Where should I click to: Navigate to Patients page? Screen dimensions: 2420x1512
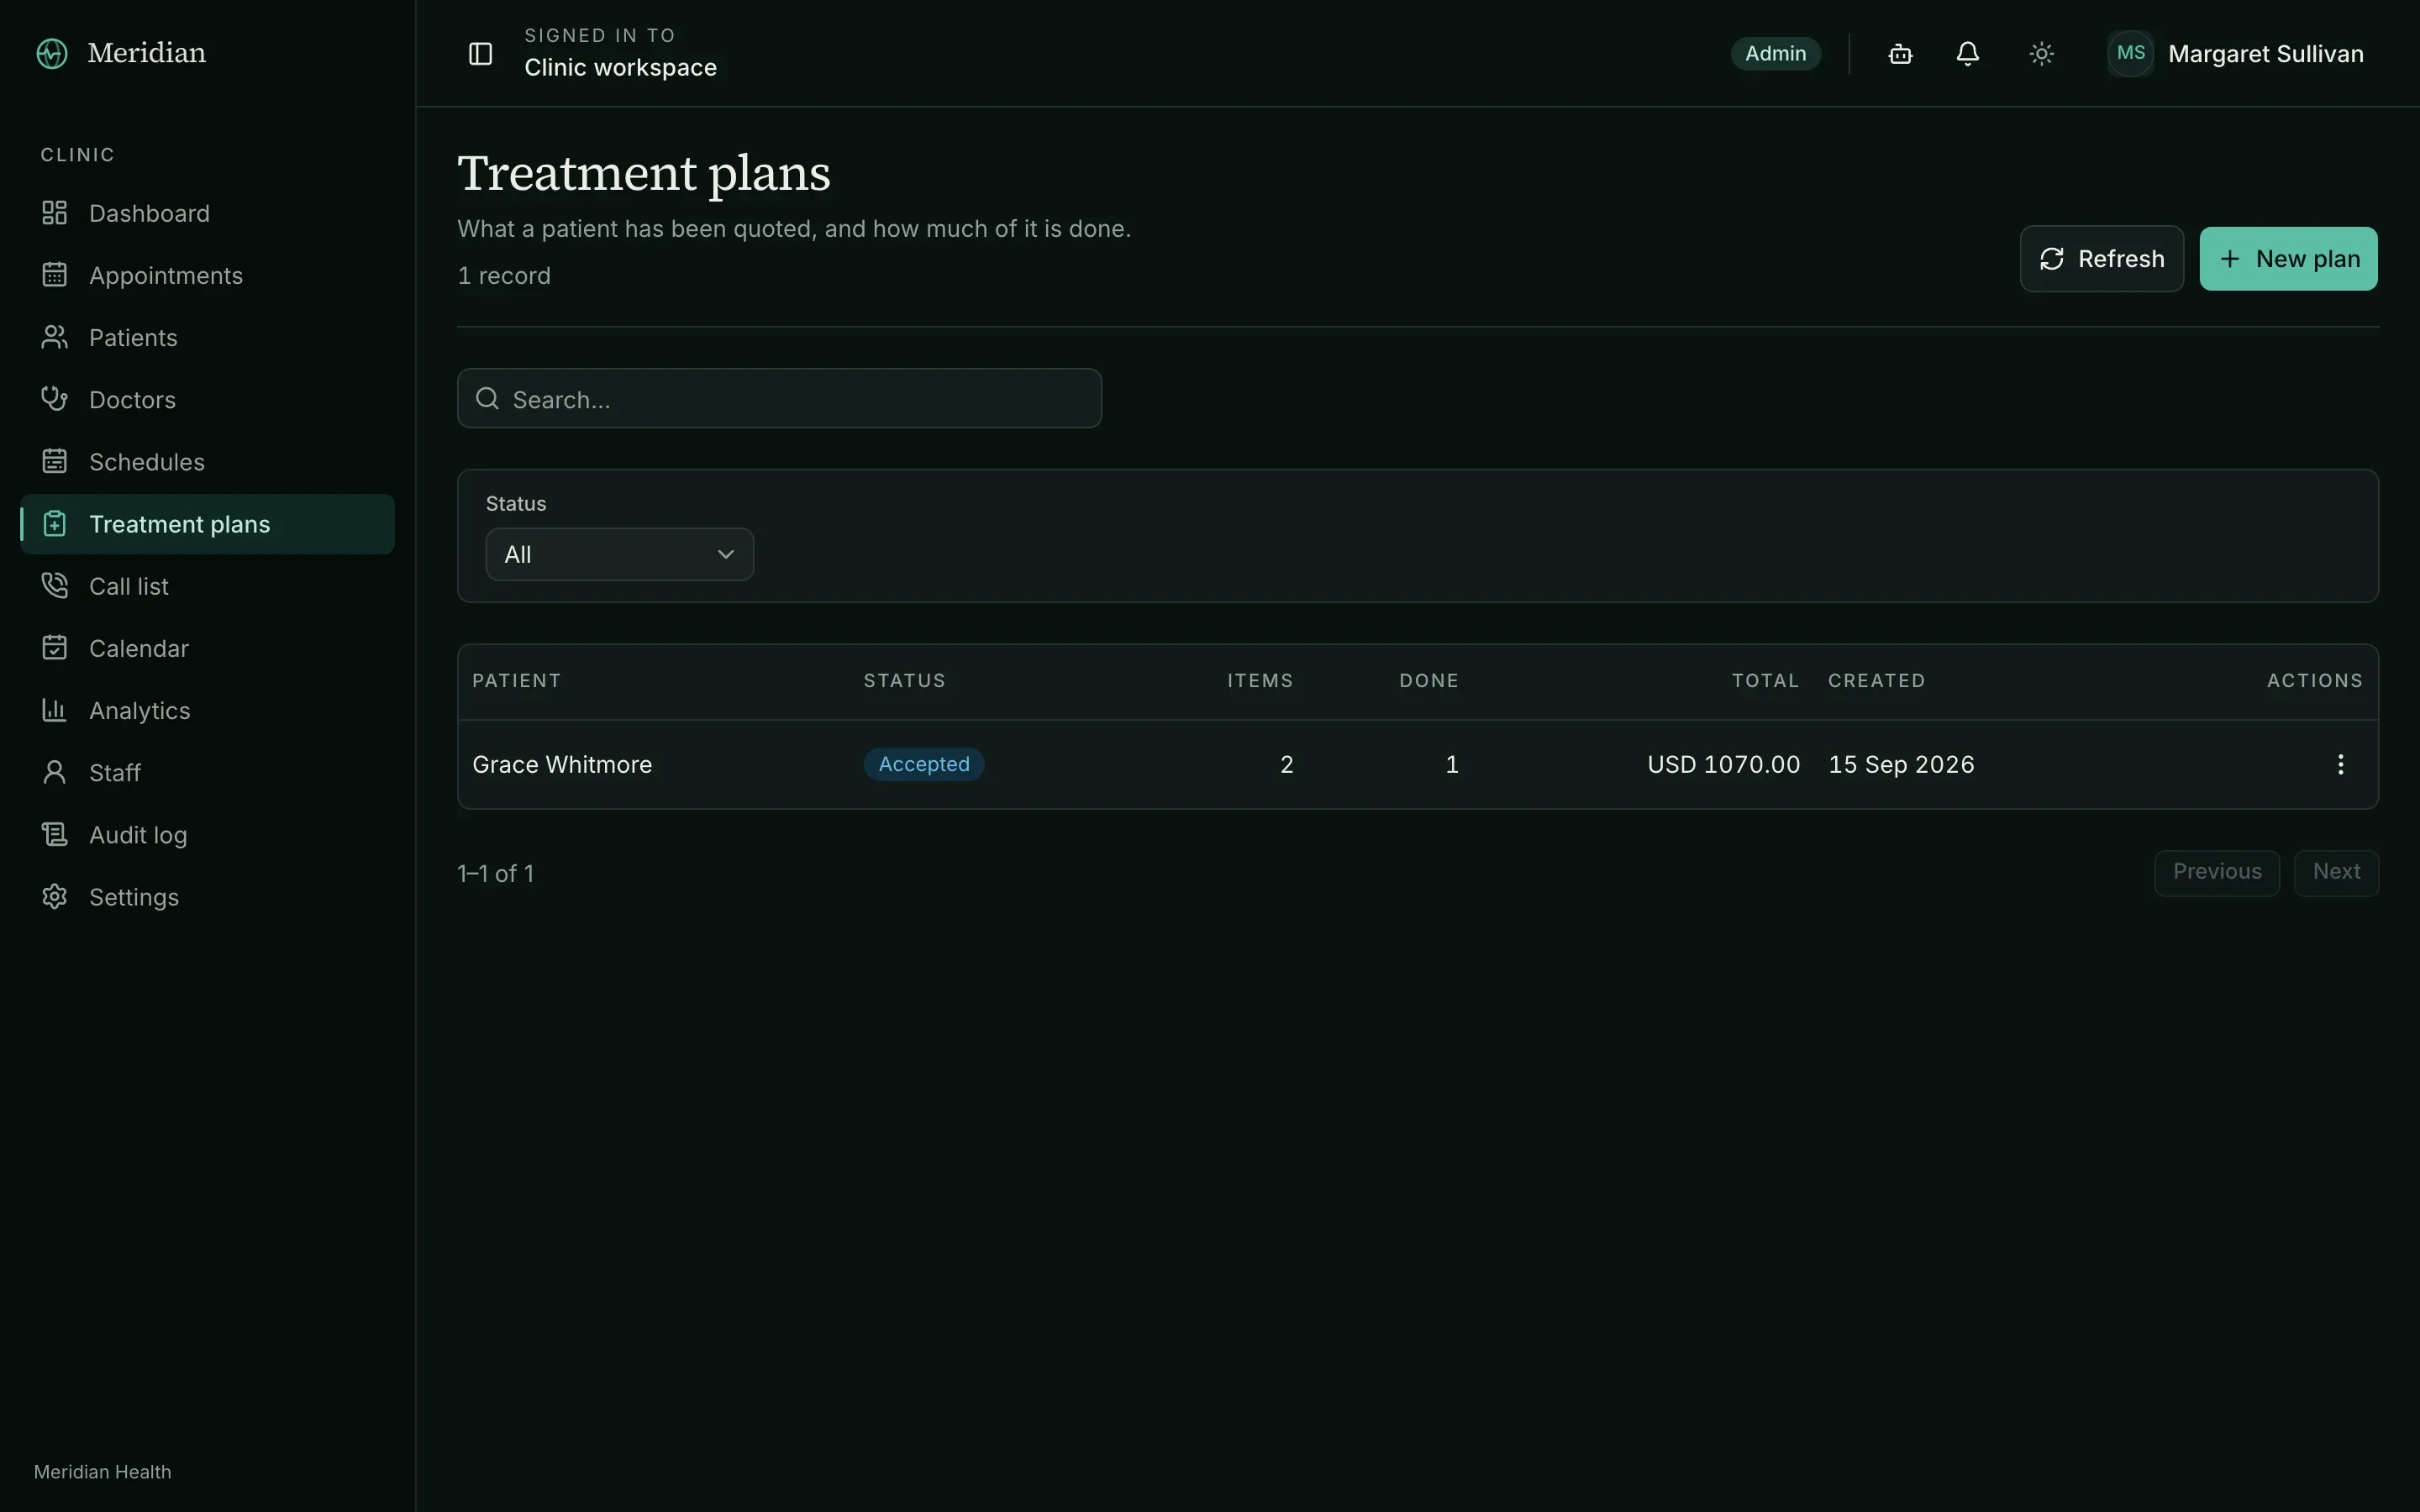(207, 337)
